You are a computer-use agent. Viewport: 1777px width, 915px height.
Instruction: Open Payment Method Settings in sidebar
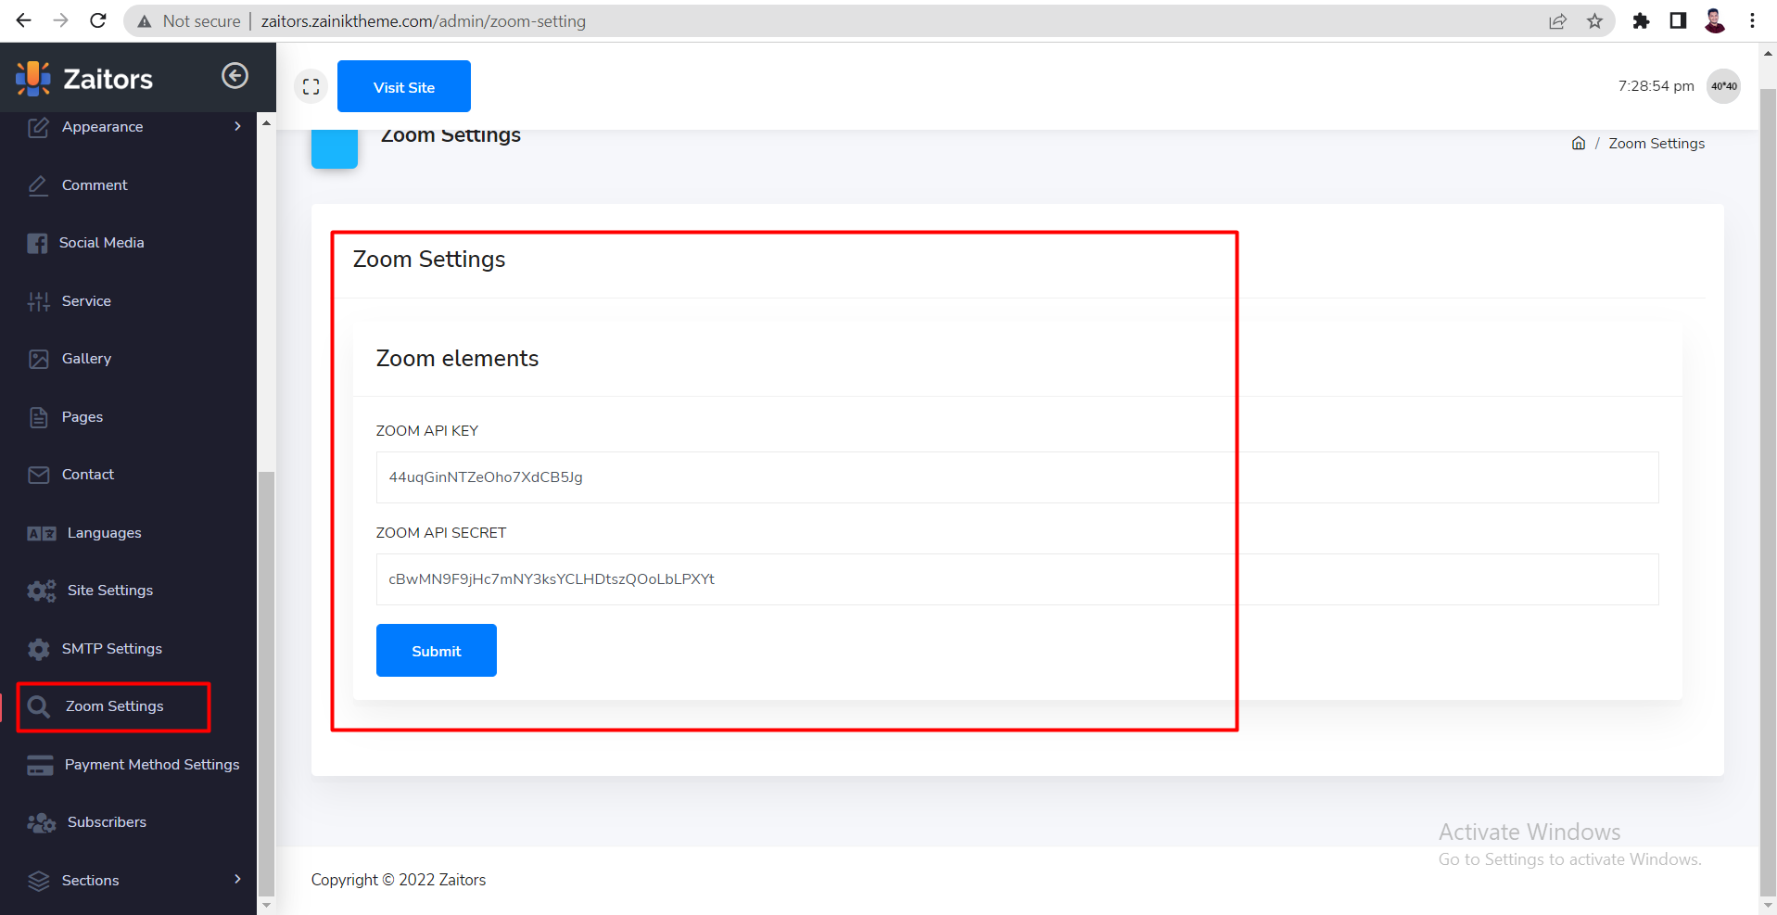tap(152, 765)
